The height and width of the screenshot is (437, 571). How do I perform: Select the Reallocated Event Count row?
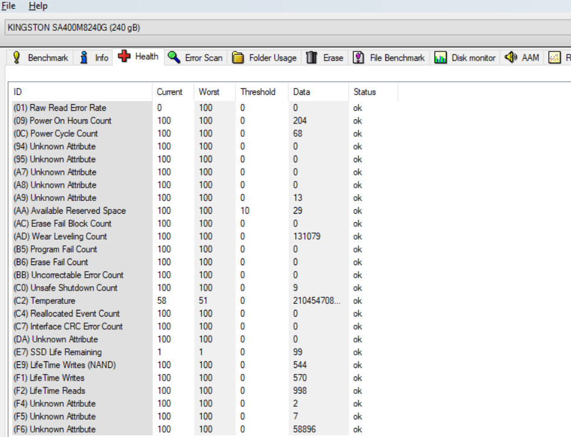tap(204, 314)
